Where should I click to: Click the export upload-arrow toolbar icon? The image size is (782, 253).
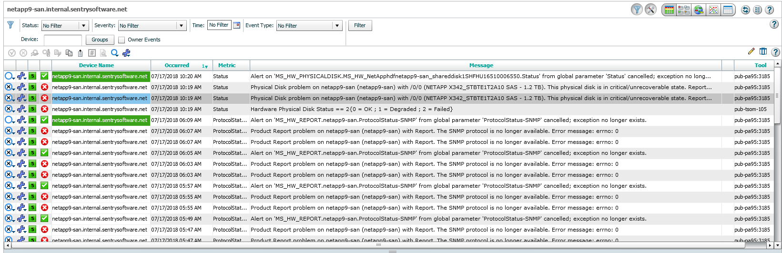point(81,53)
